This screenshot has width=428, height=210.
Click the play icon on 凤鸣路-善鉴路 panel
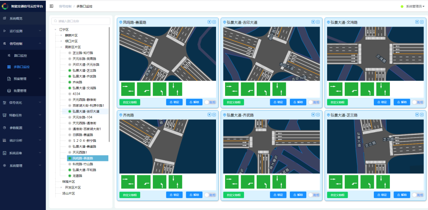tap(209, 22)
